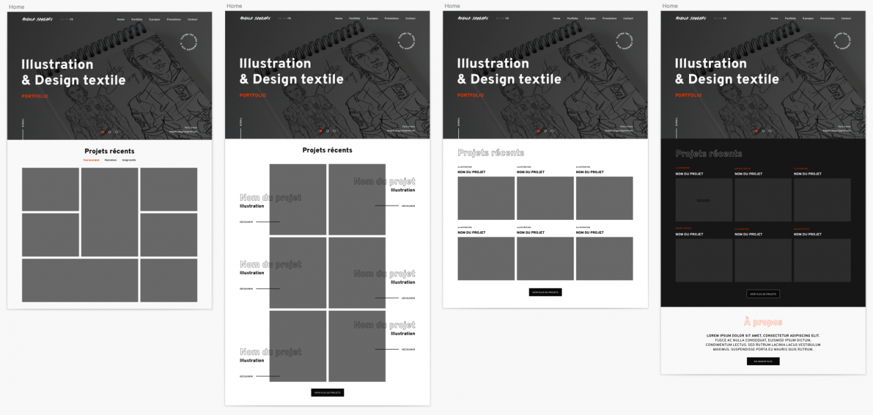Screen dimensions: 873x415
Task: Select the 'Design textile' filter in the first artboard
Action: 129,160
